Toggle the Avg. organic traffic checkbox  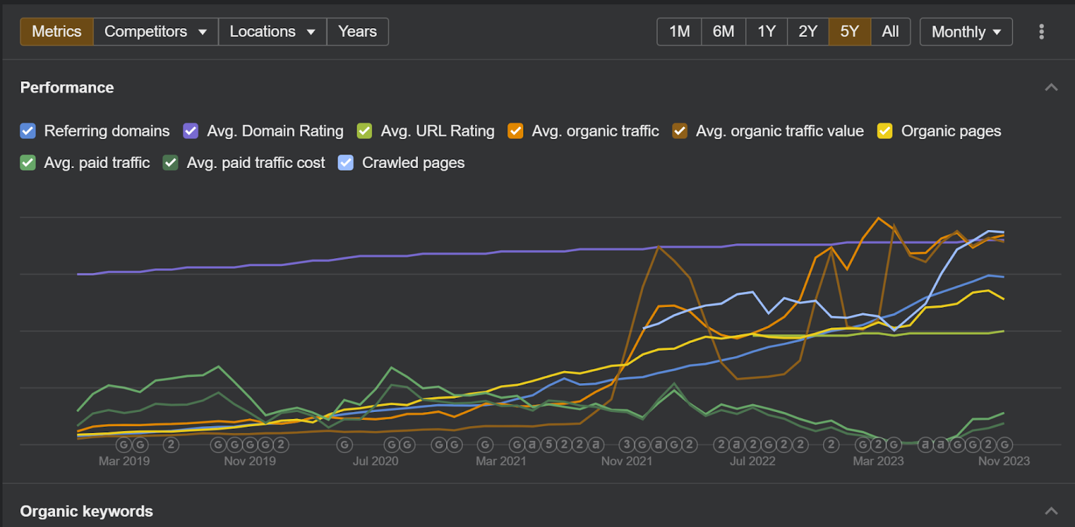click(515, 131)
